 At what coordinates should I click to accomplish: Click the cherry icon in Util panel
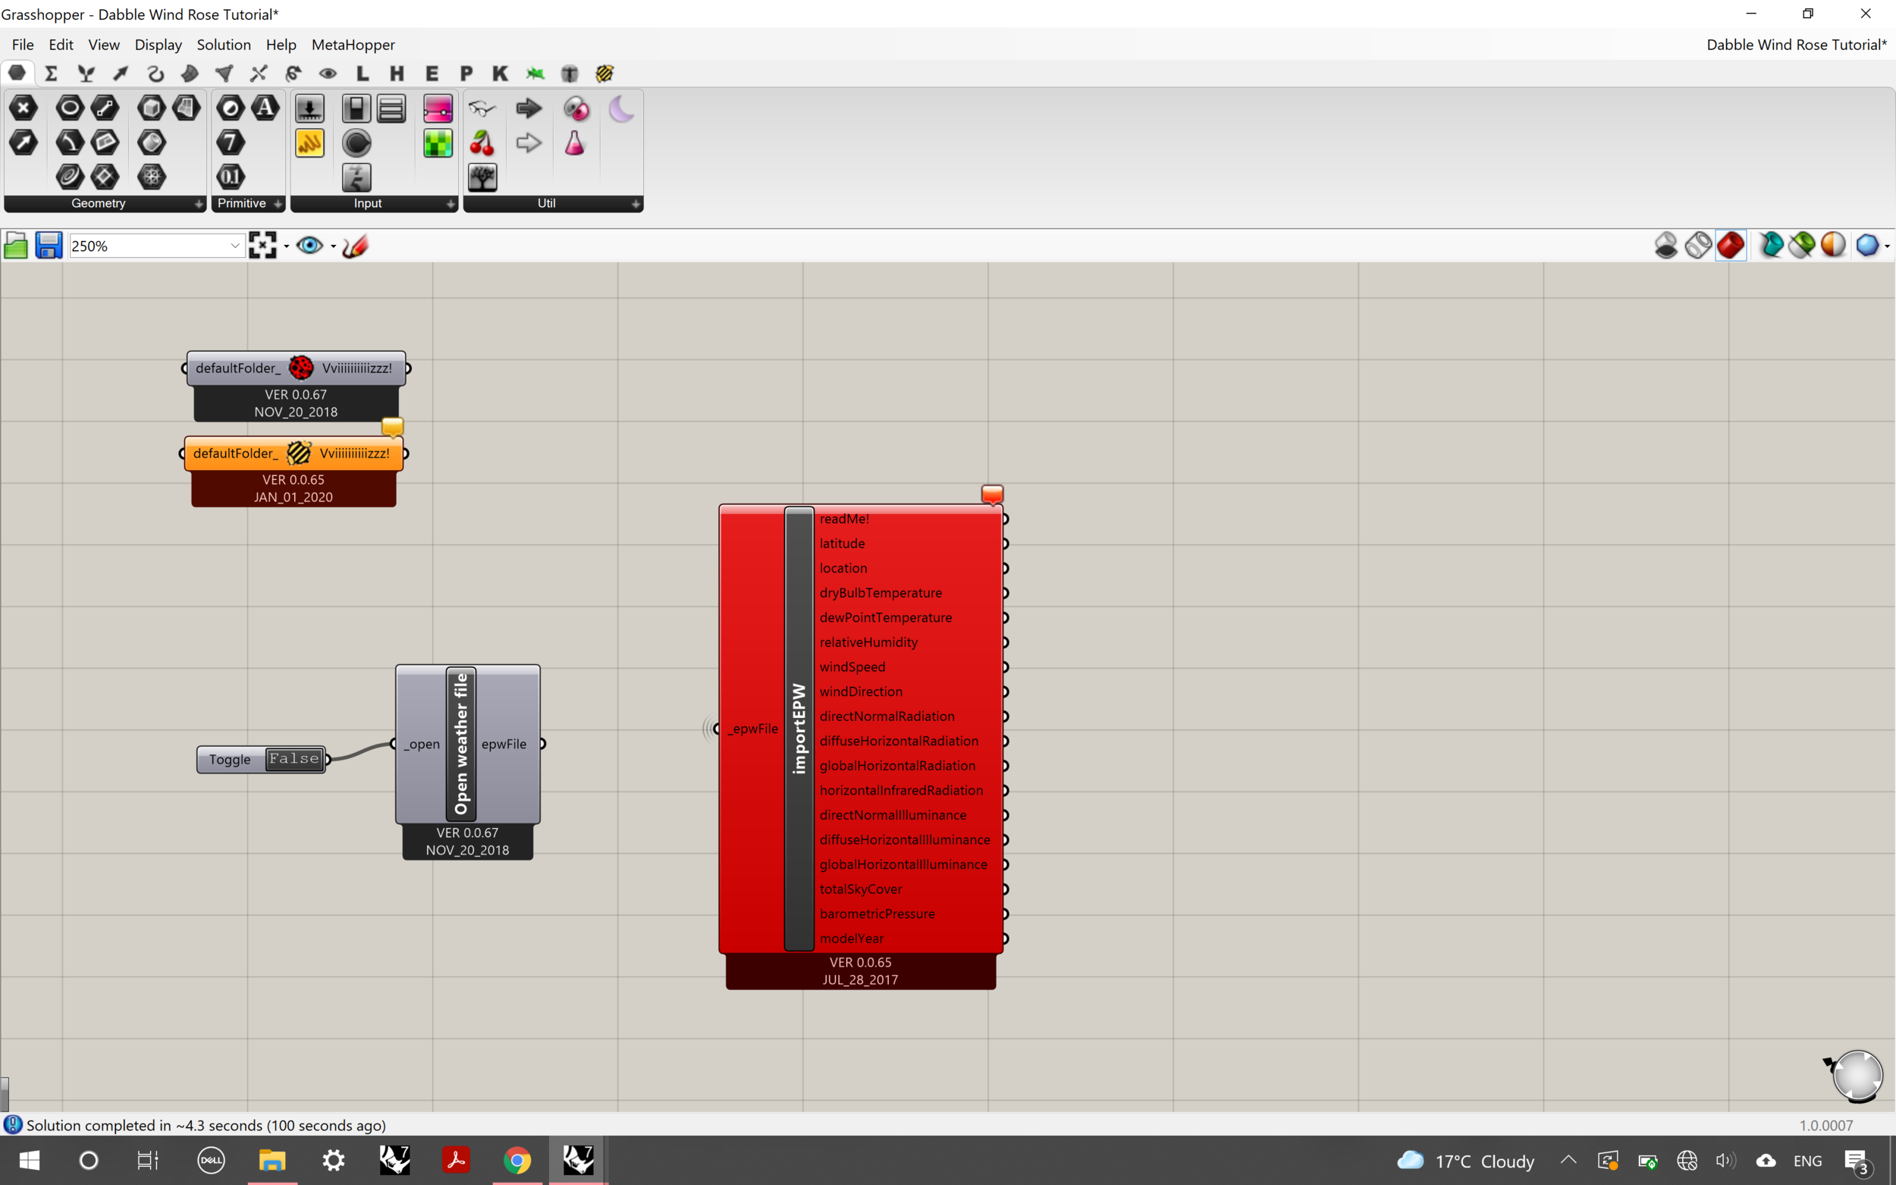[482, 143]
